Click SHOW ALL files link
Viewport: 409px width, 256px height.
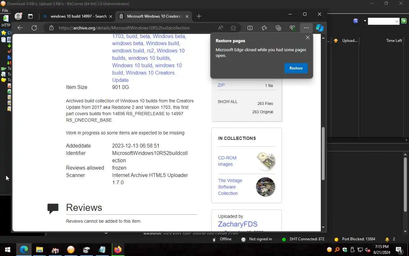coord(228,102)
